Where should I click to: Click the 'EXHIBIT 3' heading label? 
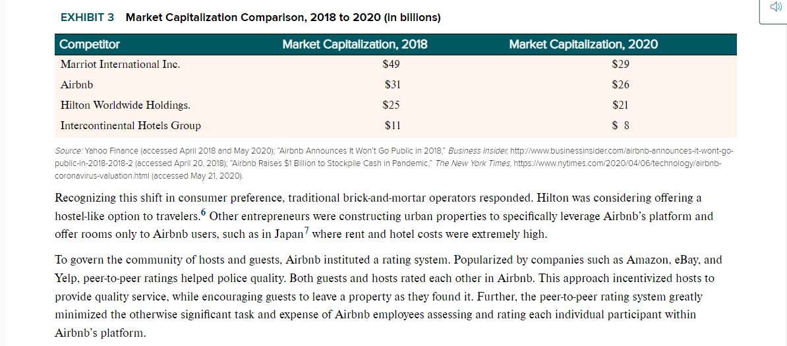pyautogui.click(x=87, y=18)
